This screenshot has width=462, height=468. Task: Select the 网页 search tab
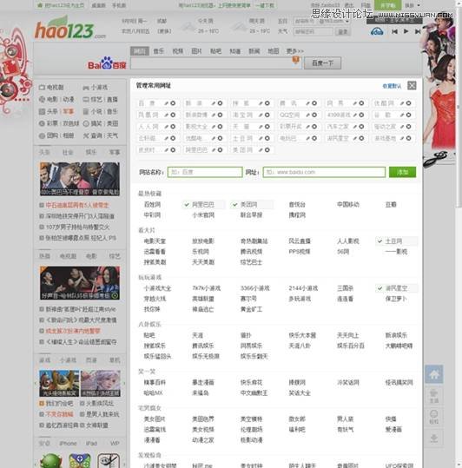139,51
